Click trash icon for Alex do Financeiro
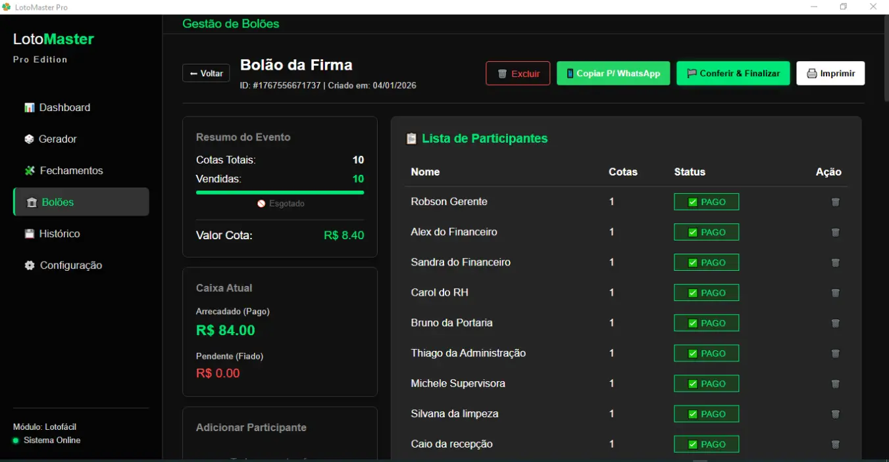 (835, 233)
